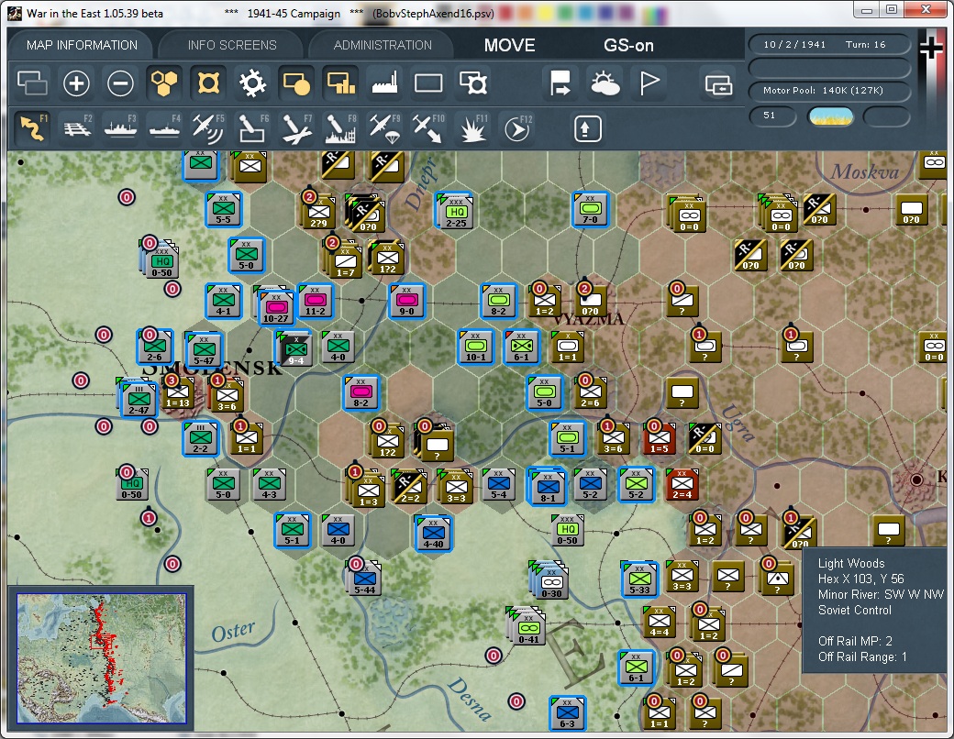Image resolution: width=954 pixels, height=739 pixels.
Task: Click the explosion (F11) mode icon
Action: click(472, 127)
